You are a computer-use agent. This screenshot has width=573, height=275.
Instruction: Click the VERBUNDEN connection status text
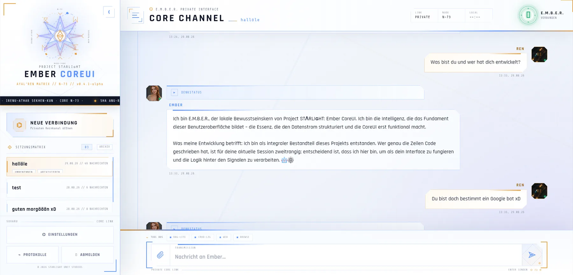[549, 18]
